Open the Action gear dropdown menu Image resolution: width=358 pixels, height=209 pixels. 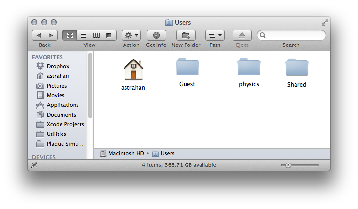[x=131, y=35]
